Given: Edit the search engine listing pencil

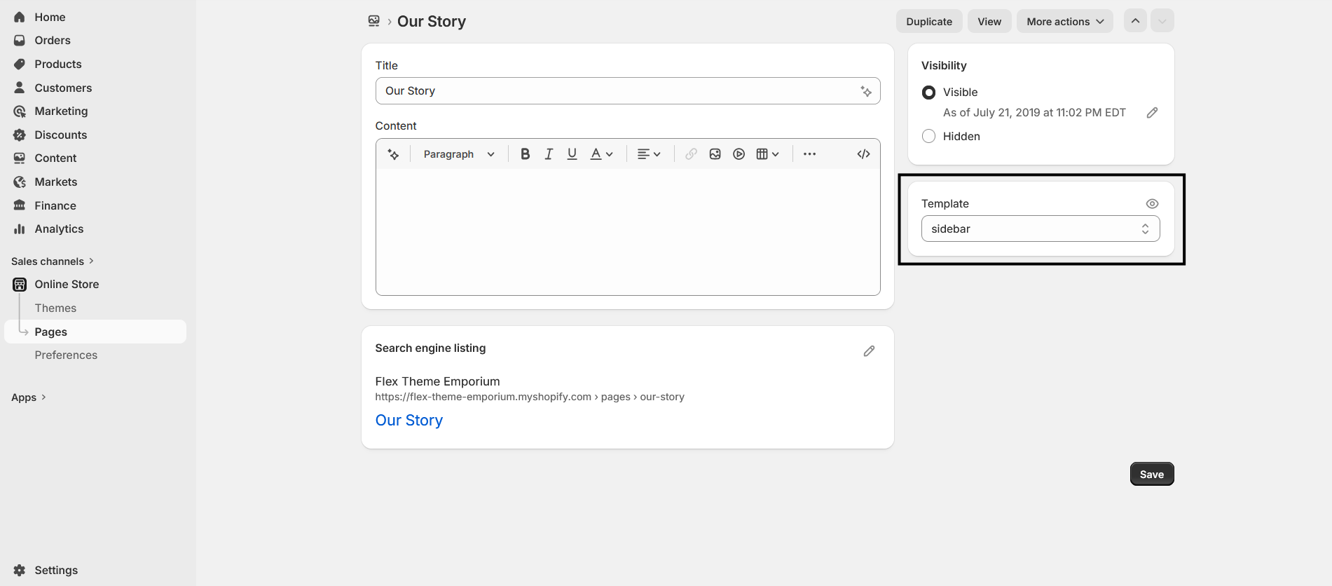Looking at the screenshot, I should tap(869, 351).
